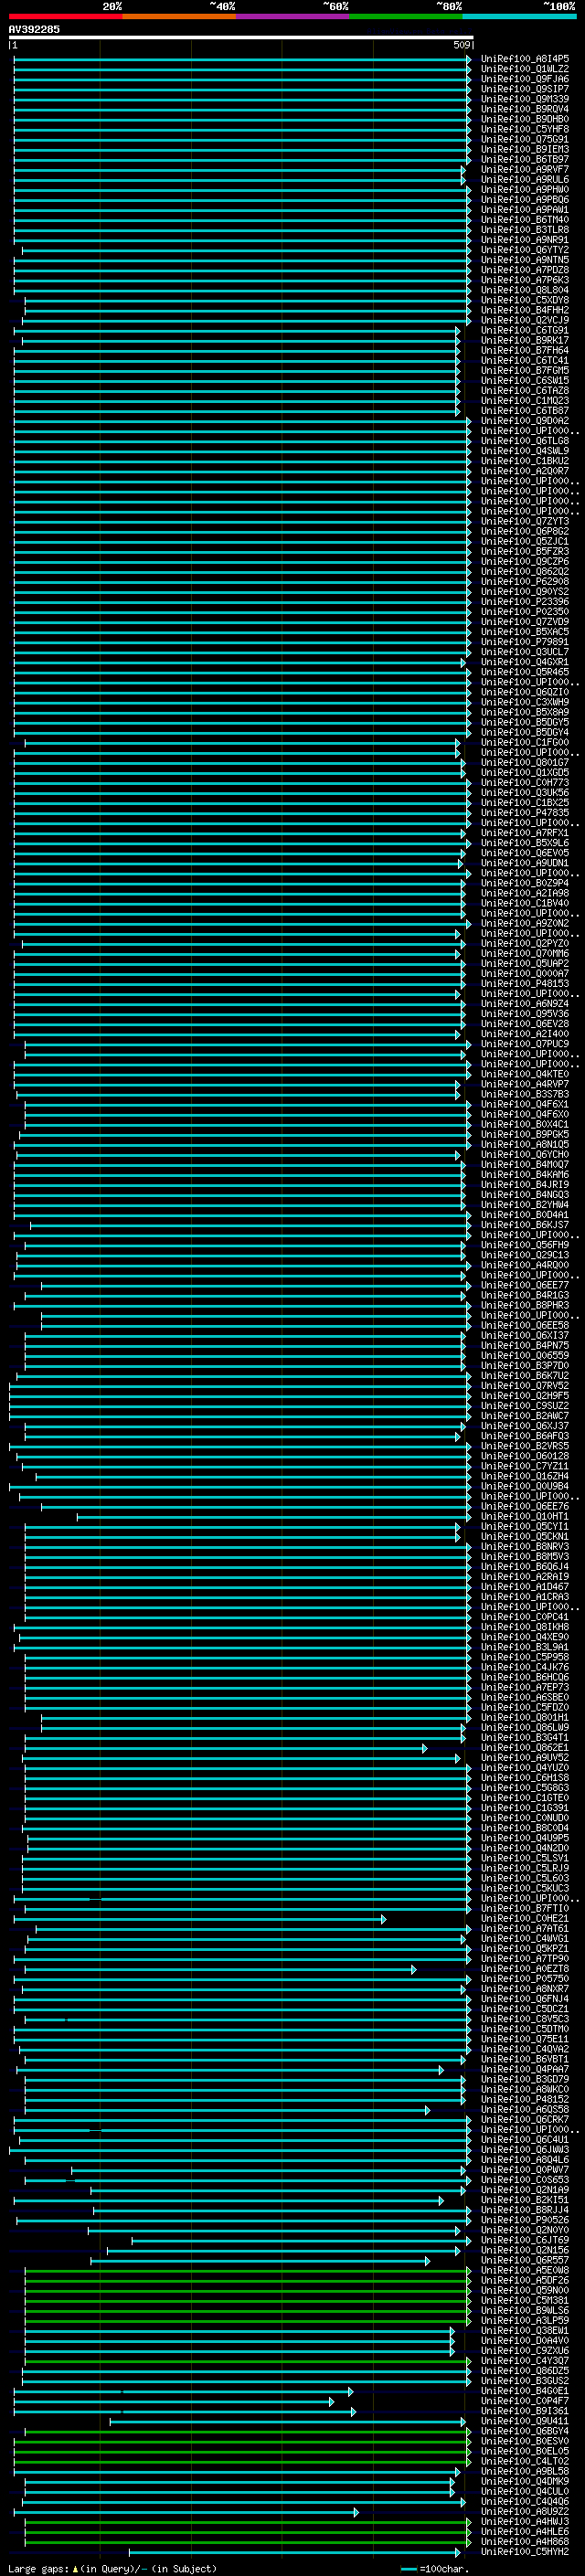
Task: Select label UniRef100_A9RUL6
Action: pos(525,179)
